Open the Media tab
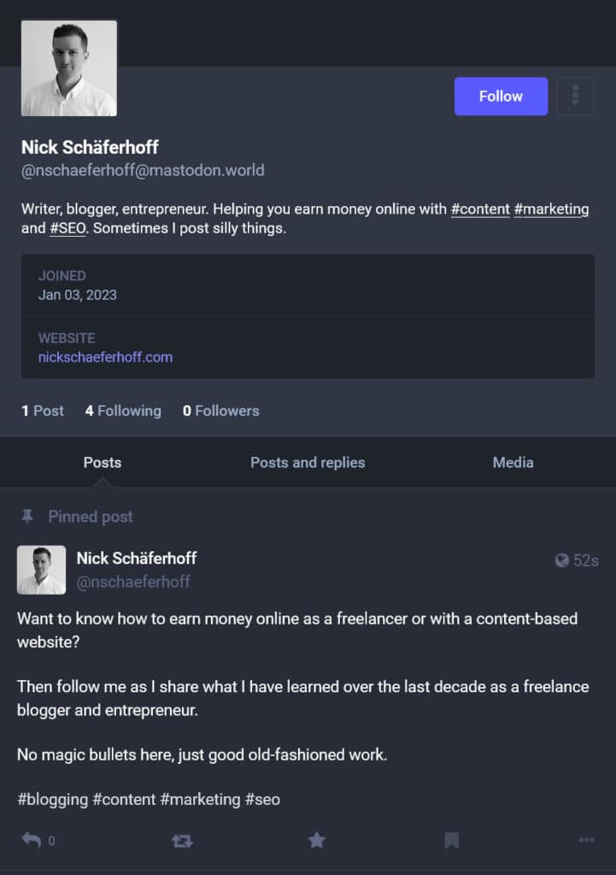The height and width of the screenshot is (875, 616). pyautogui.click(x=513, y=462)
